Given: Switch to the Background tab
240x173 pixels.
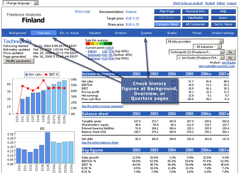Looking at the screenshot, I should [17, 33].
